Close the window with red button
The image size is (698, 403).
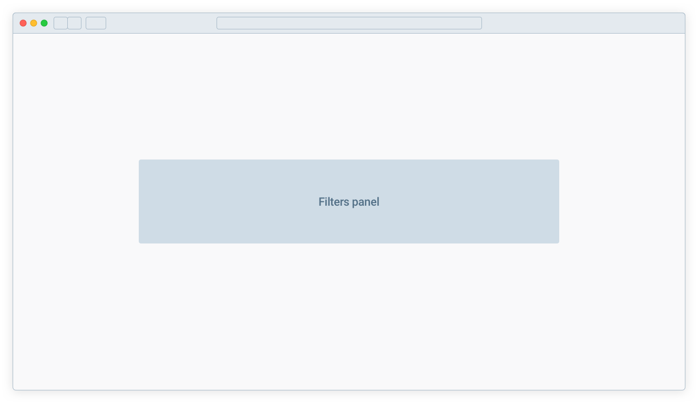click(x=23, y=23)
